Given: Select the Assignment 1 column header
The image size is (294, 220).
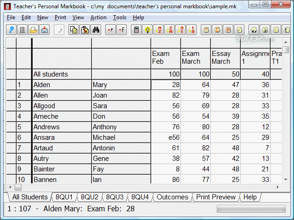Looking at the screenshot, I should [255, 58].
